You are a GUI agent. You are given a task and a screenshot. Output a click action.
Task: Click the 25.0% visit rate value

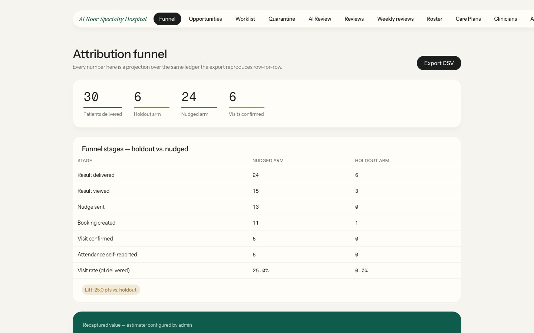tap(261, 270)
